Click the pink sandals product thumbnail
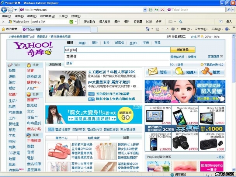Screen dimensions: 236x177 point(59,151)
